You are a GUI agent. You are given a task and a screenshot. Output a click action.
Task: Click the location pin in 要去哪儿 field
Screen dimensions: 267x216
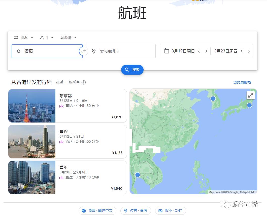tap(94, 51)
